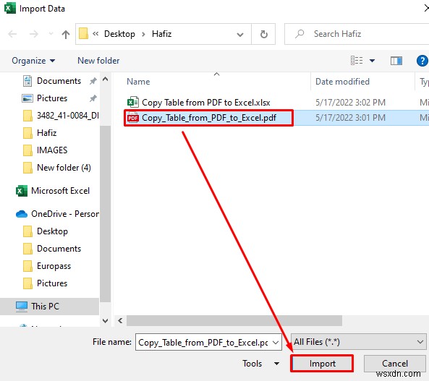This screenshot has height=381, width=429.
Task: Click Desktop in the address path
Action: 119,34
